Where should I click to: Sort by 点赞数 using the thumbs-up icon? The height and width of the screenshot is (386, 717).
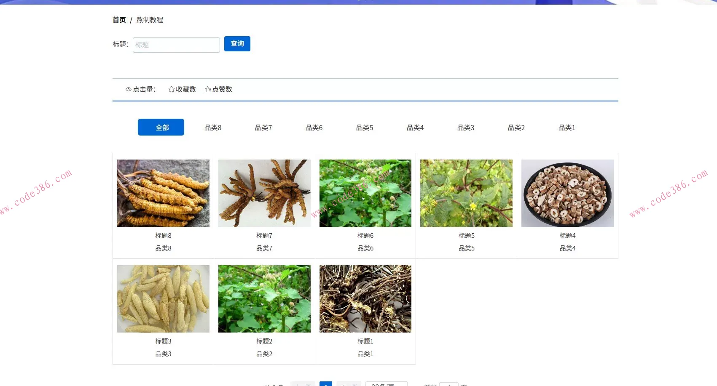pyautogui.click(x=218, y=89)
